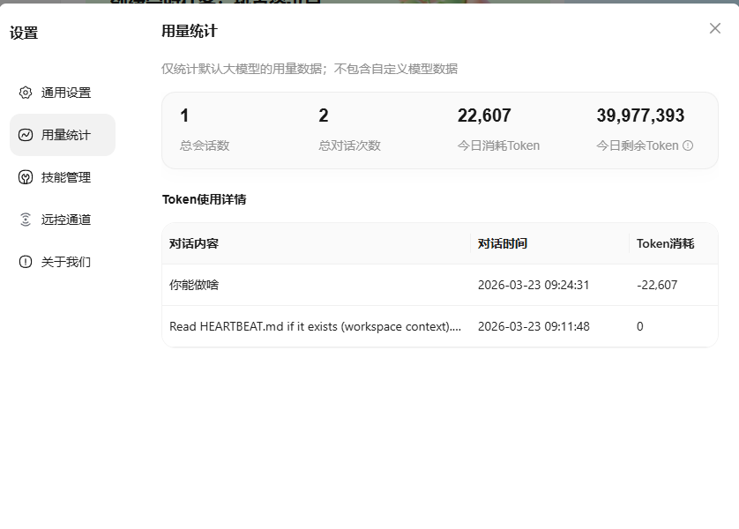Viewport: 739px width, 529px height.
Task: Click the 22,607 今日消耗Token value
Action: (484, 115)
